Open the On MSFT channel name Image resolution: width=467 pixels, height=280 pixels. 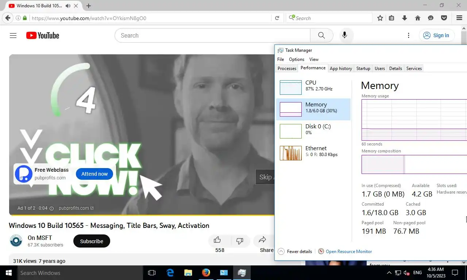coord(40,238)
